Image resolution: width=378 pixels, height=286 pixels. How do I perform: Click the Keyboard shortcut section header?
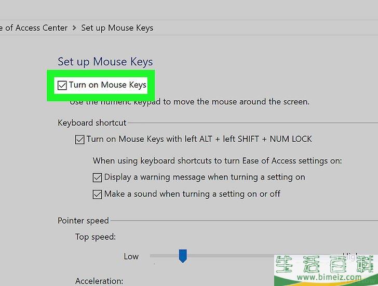click(92, 123)
